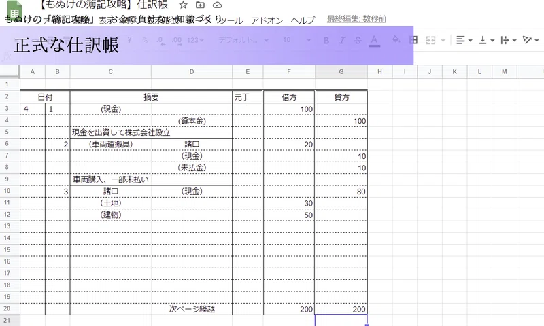Select row 1 header
Screen dimensions: 544x326
click(x=7, y=84)
